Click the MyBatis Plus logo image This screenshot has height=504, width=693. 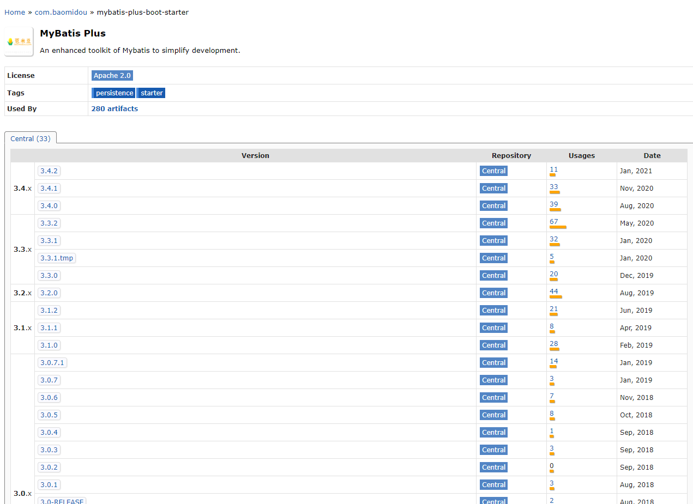pos(18,41)
